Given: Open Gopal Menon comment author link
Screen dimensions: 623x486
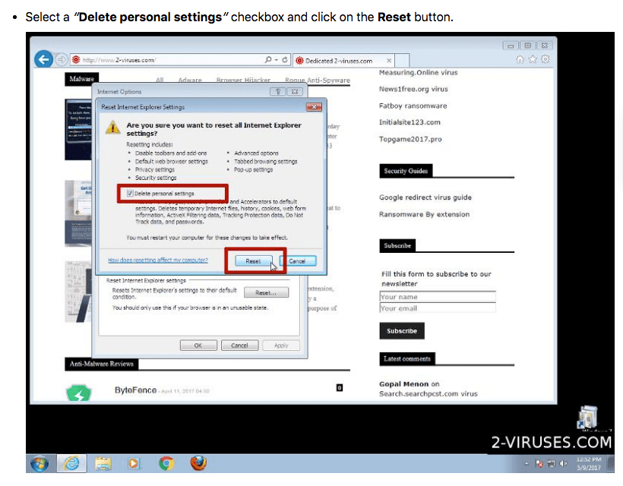Looking at the screenshot, I should click(x=403, y=384).
